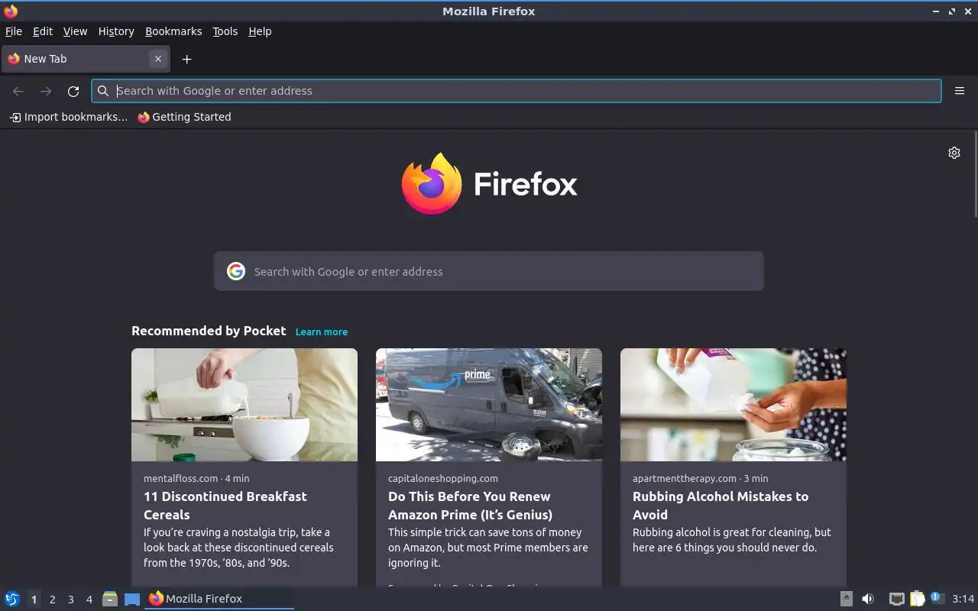Go forward with the forward arrow

tap(46, 91)
